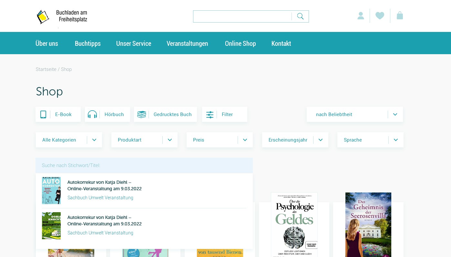451x257 pixels.
Task: Open the 'von tausend Bienen' book cover
Action: click(220, 253)
